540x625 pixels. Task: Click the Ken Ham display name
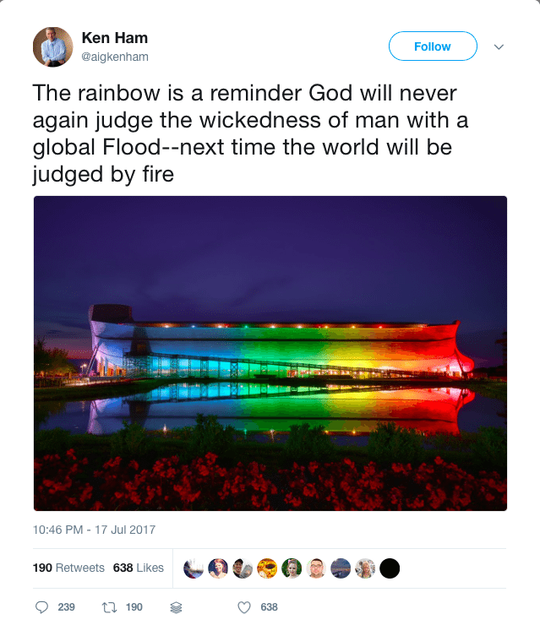[x=115, y=38]
